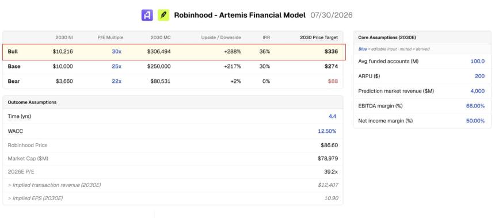Click the Avg funded accounts (M) label
The image size is (495, 218).
(389, 61)
